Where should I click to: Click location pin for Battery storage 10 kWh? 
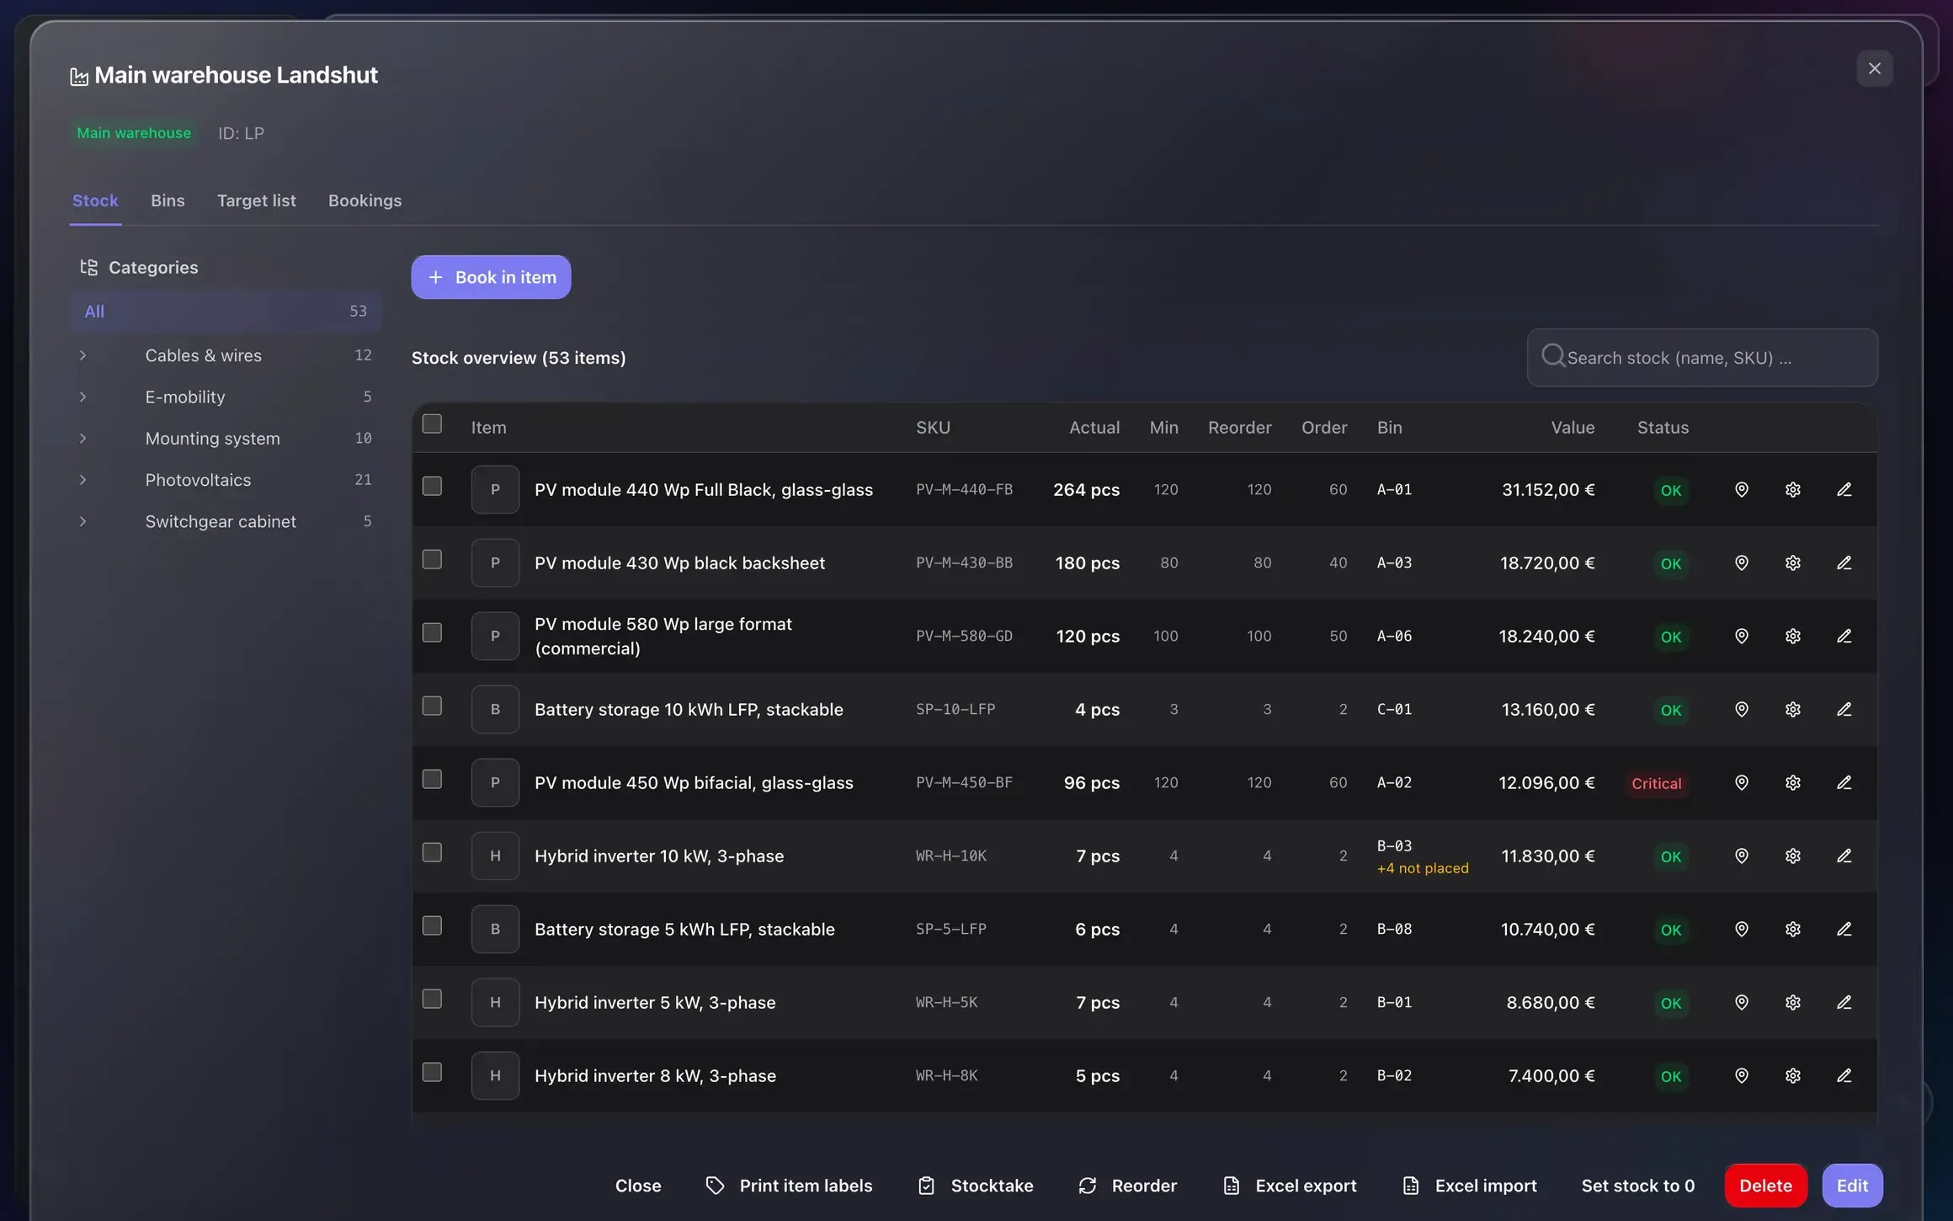[x=1742, y=709]
